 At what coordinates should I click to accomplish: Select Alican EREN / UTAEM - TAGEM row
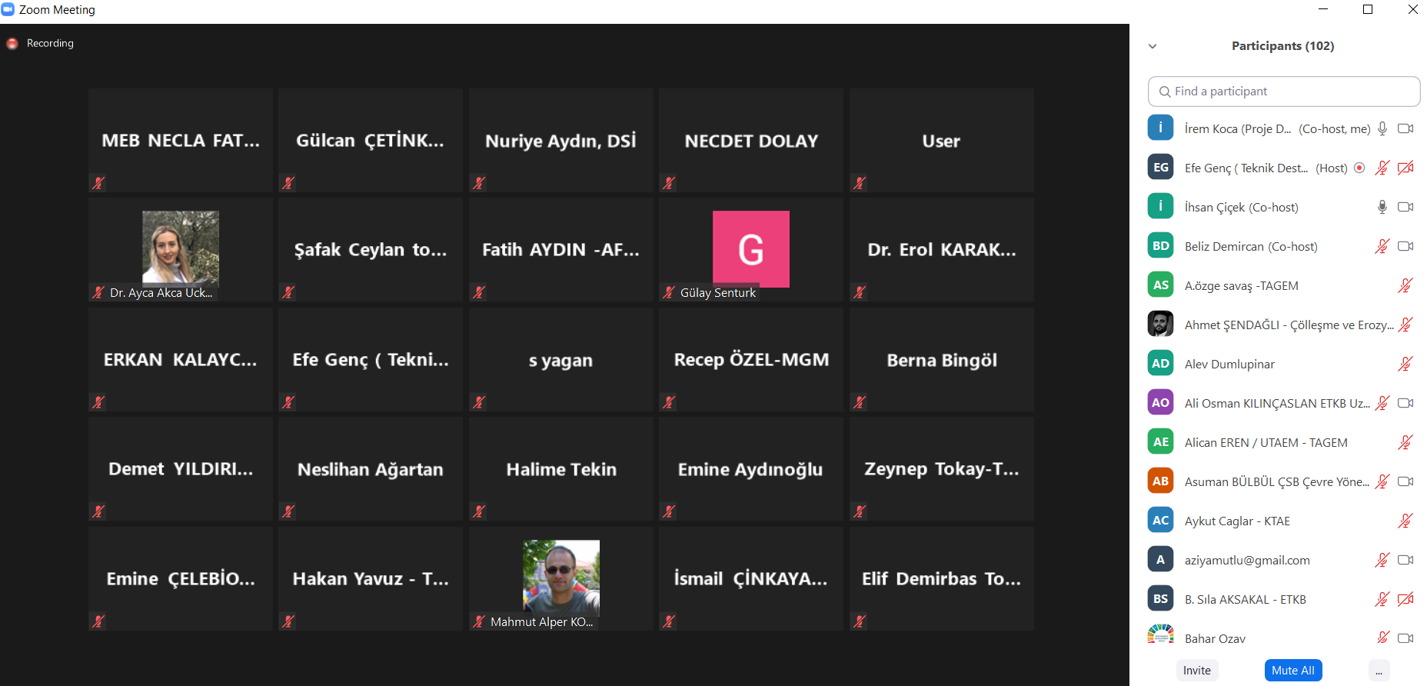click(1282, 442)
